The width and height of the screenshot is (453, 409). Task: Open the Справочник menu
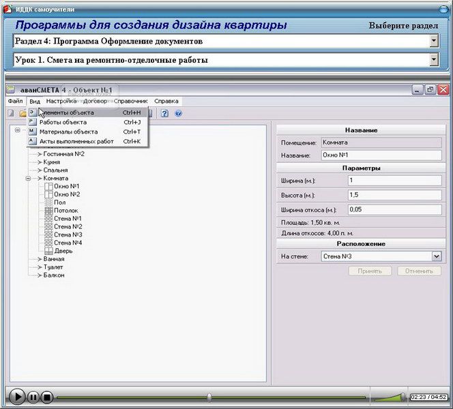[x=130, y=101]
